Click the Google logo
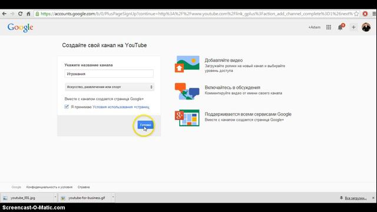 pos(20,28)
